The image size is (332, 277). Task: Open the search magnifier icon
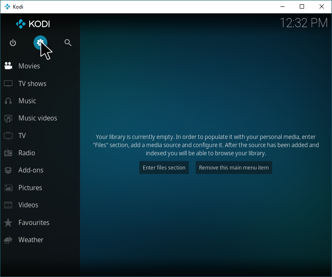(68, 43)
